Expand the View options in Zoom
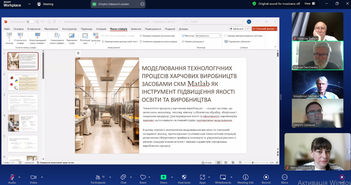This screenshot has height=185, width=351. tap(310, 4)
